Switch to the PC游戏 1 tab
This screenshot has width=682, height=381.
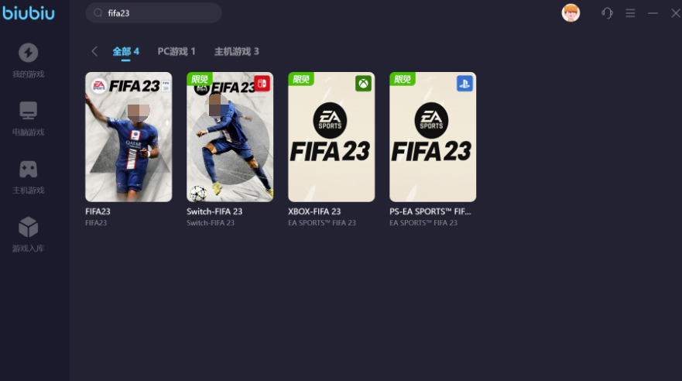(x=176, y=51)
